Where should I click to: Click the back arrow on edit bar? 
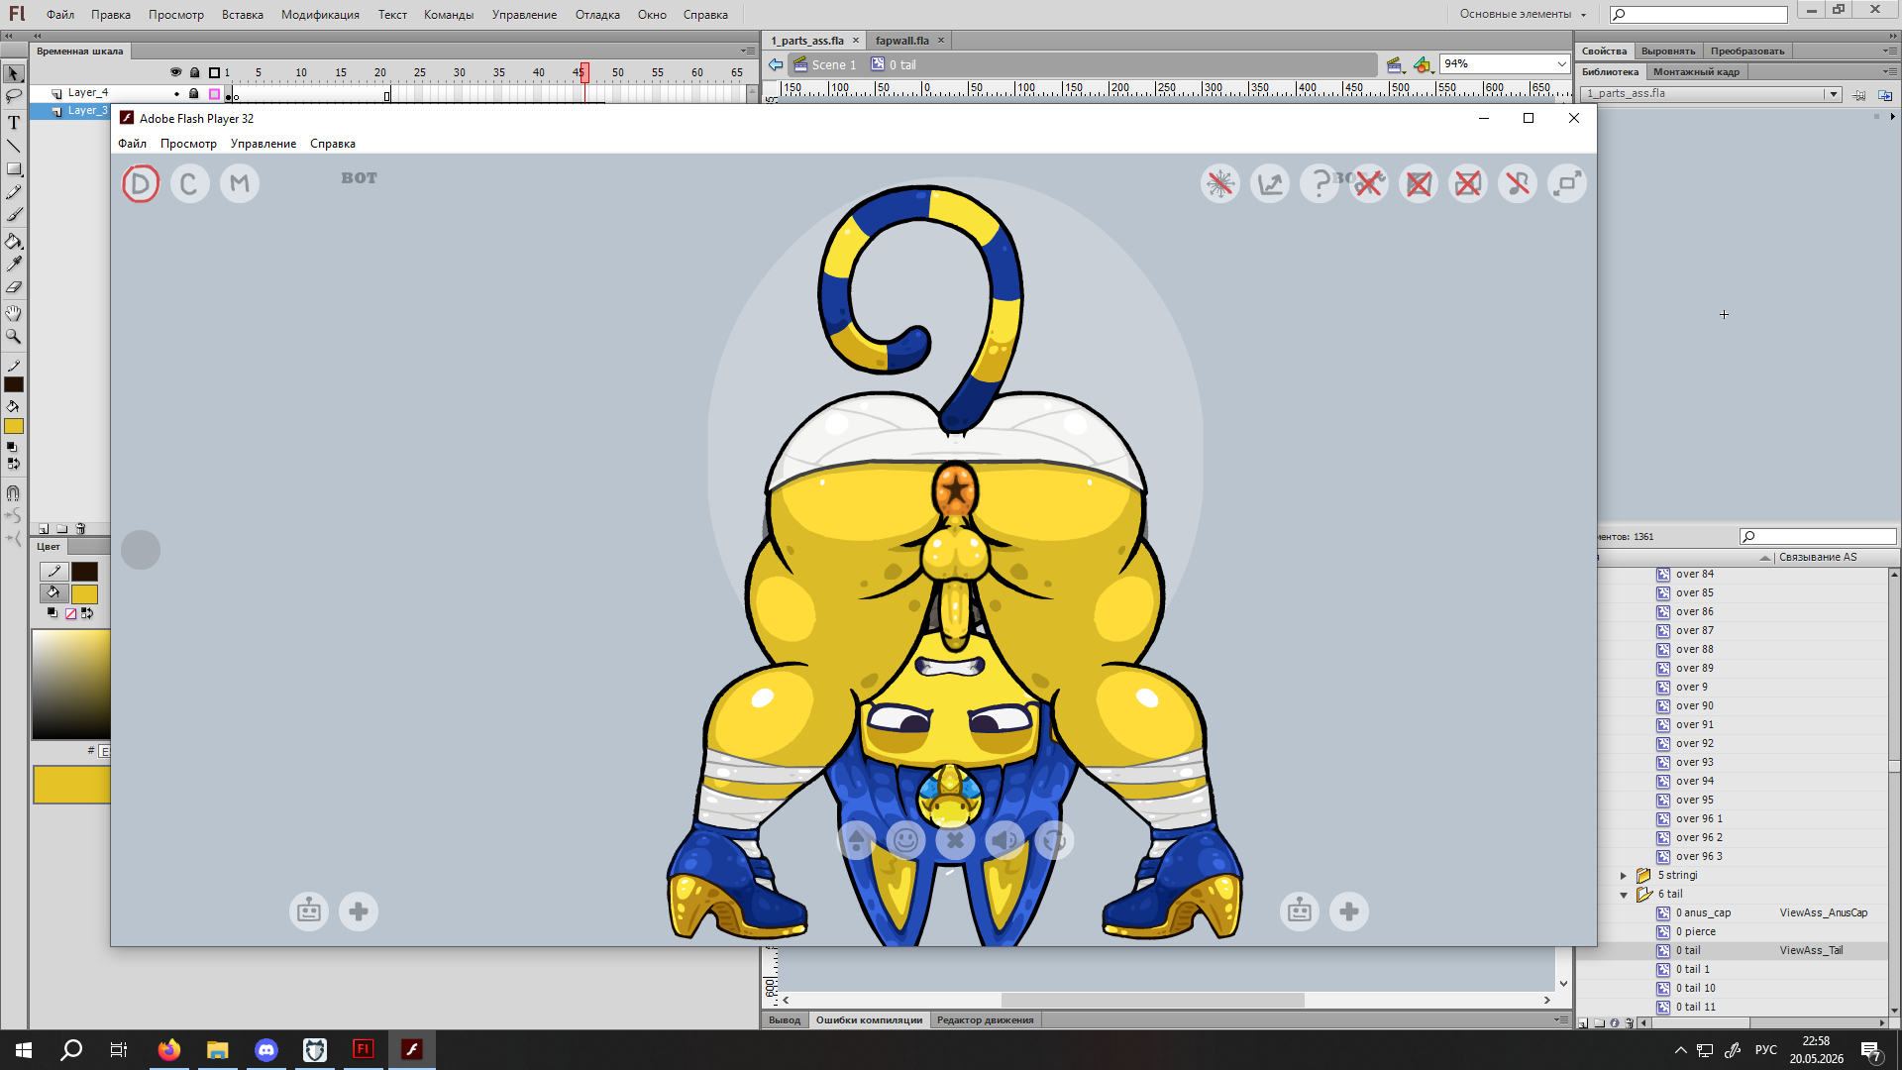pos(776,65)
